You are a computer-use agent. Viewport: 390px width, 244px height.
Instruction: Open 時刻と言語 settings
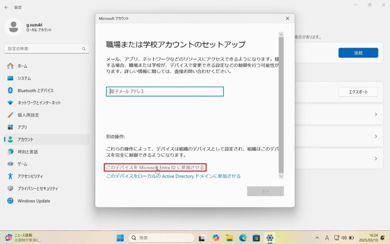(47, 152)
